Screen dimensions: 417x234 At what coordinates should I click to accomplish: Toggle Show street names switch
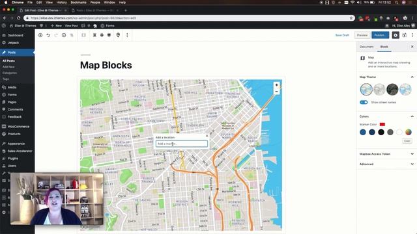point(364,103)
